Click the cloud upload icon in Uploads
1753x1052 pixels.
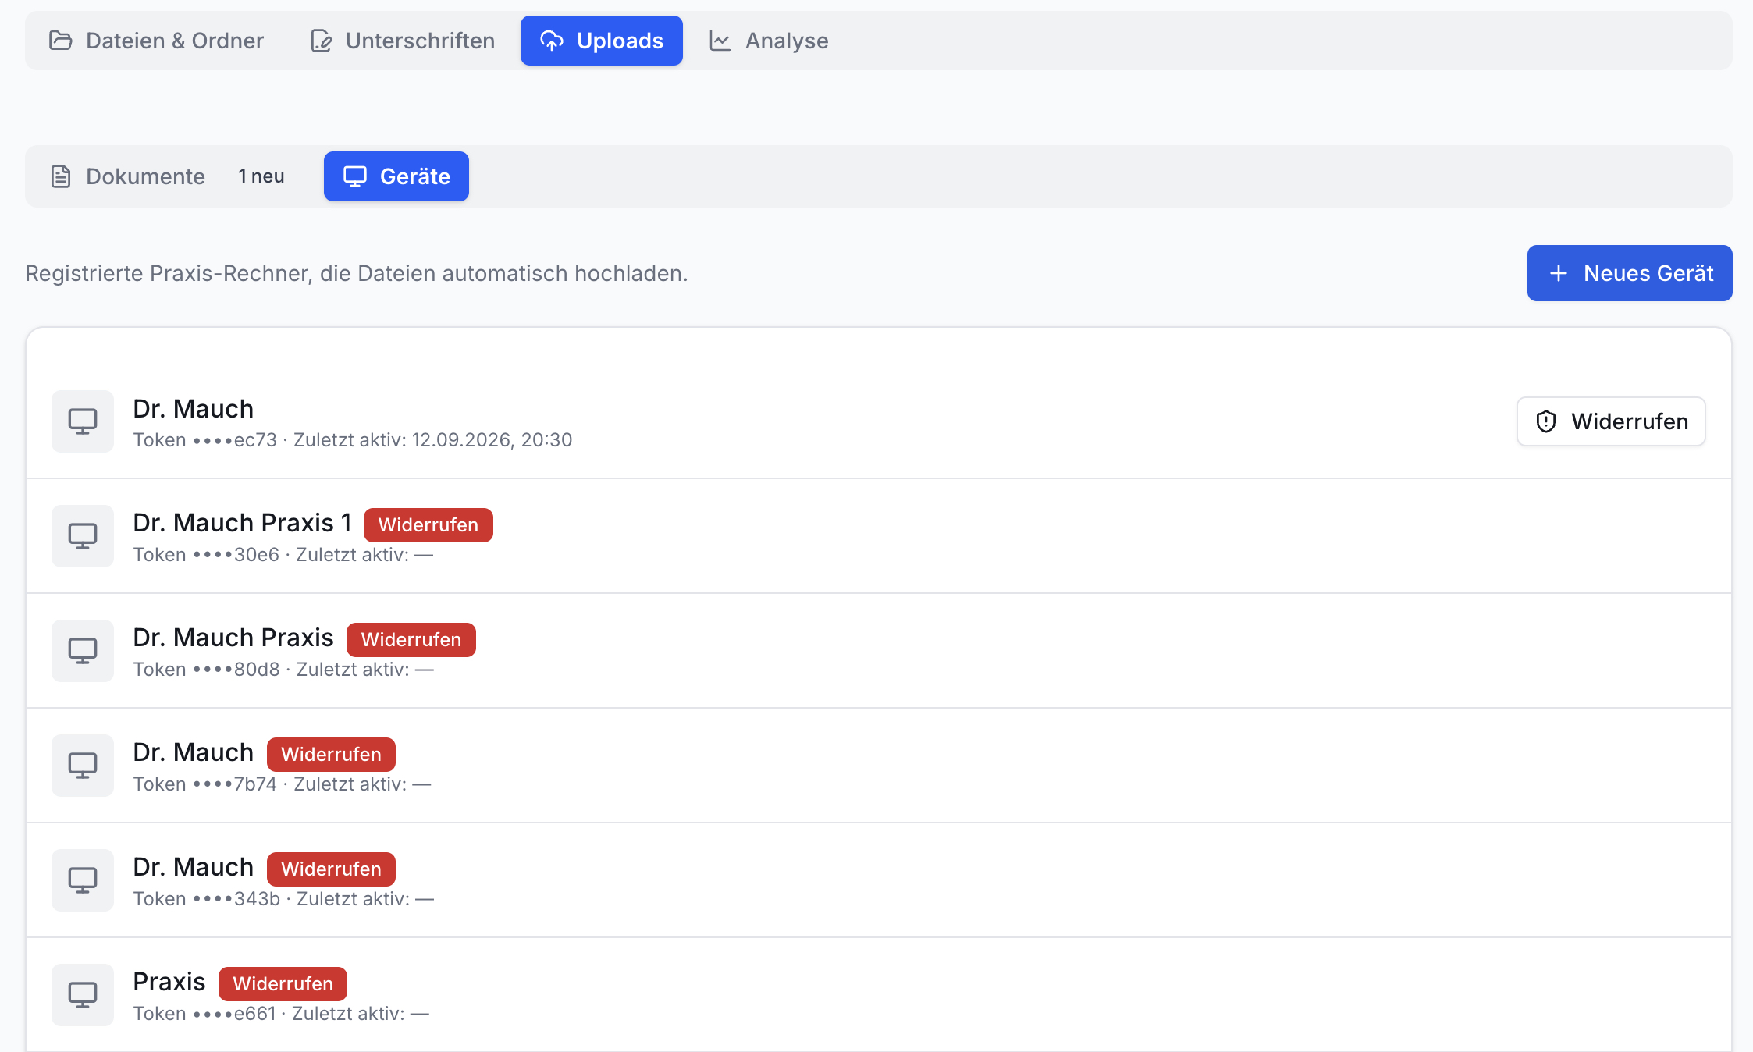[x=552, y=41]
